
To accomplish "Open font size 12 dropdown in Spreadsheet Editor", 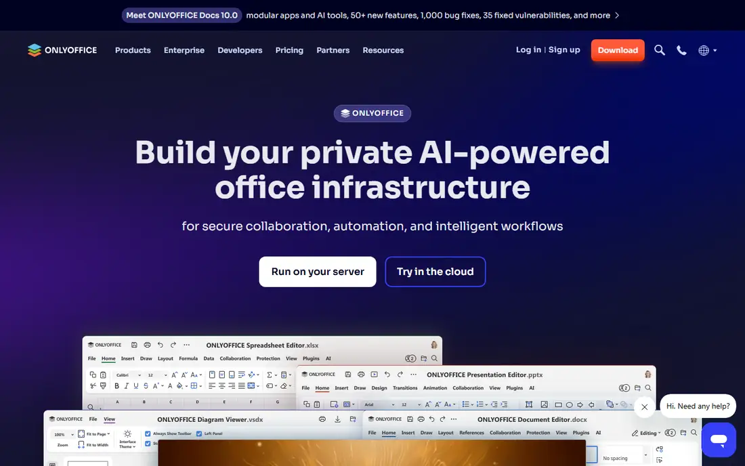I will pos(157,375).
